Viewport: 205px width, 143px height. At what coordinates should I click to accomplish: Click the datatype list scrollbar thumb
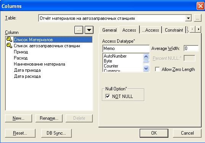pos(146,61)
